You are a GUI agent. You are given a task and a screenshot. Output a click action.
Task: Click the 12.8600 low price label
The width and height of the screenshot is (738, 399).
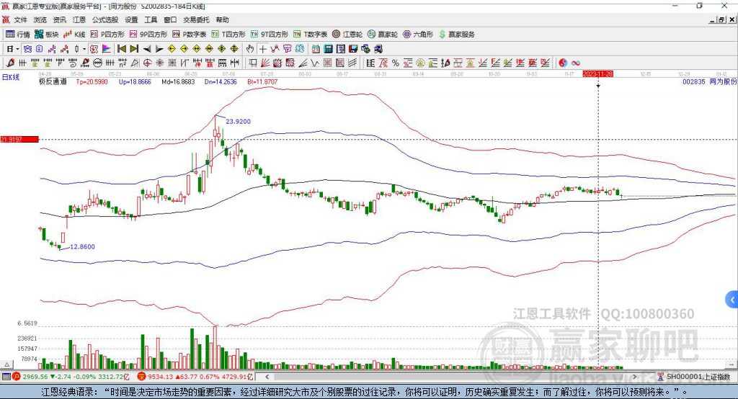click(x=82, y=246)
